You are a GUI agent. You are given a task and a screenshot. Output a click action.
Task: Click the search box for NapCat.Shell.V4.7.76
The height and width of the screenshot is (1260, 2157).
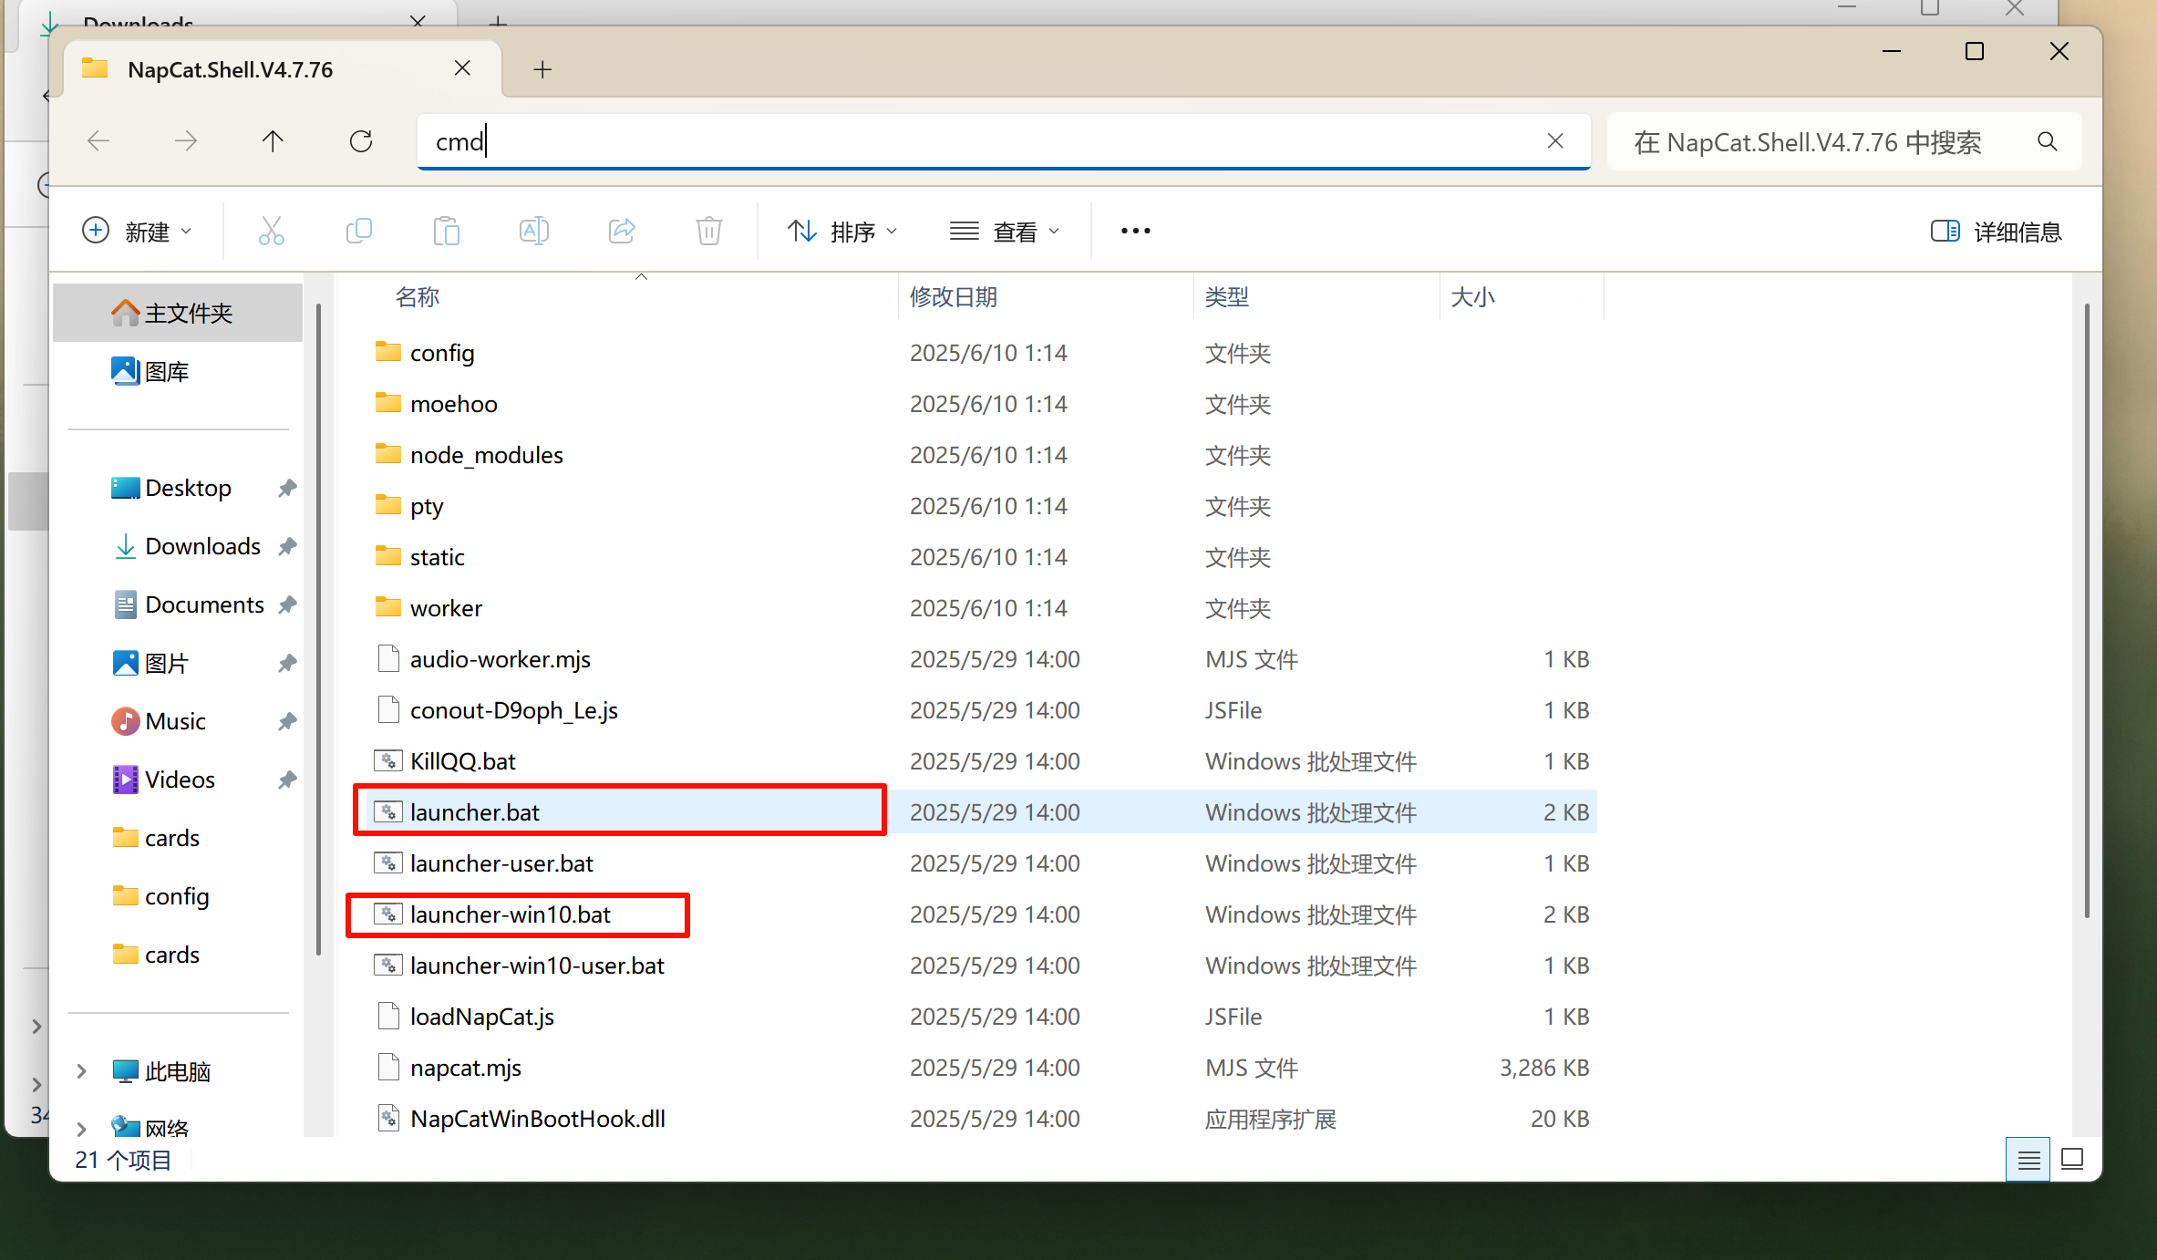pos(1843,141)
